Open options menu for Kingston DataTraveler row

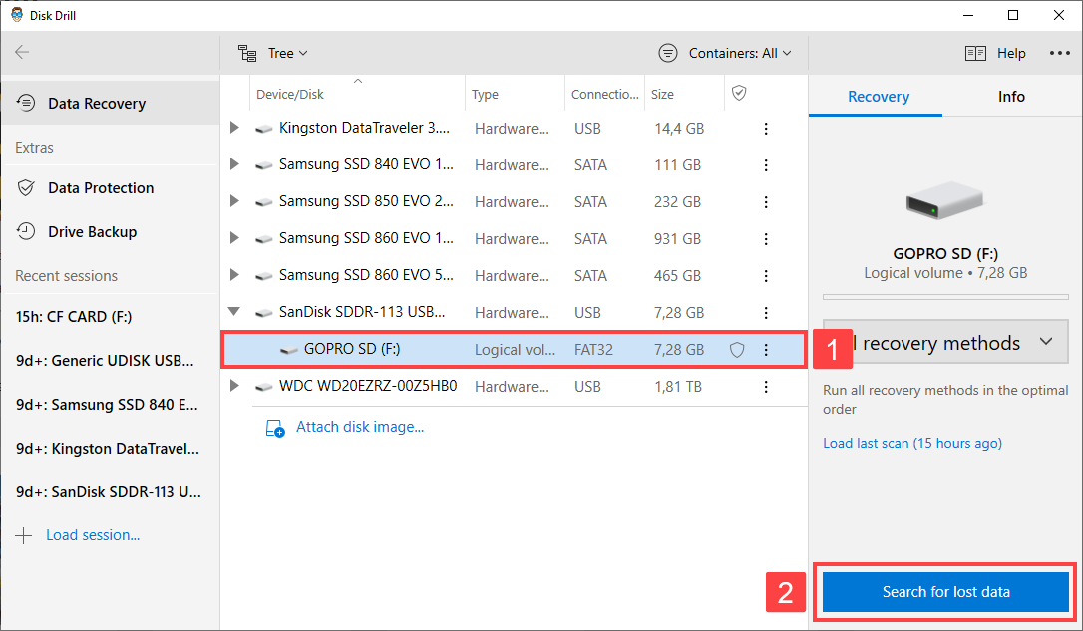tap(766, 129)
